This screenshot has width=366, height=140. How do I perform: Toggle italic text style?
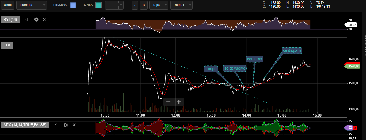(x=135, y=5)
